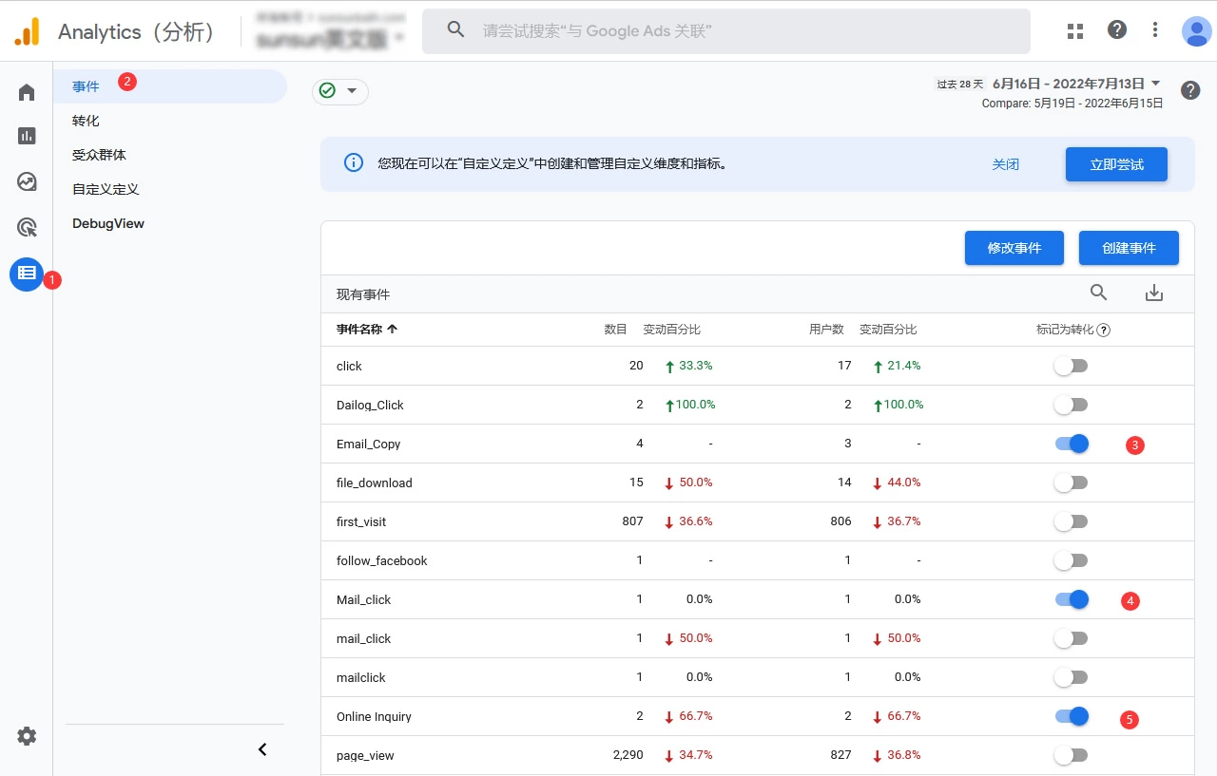Screen dimensions: 1217x776
Task: Collapse the side menu with left chevron
Action: [262, 749]
